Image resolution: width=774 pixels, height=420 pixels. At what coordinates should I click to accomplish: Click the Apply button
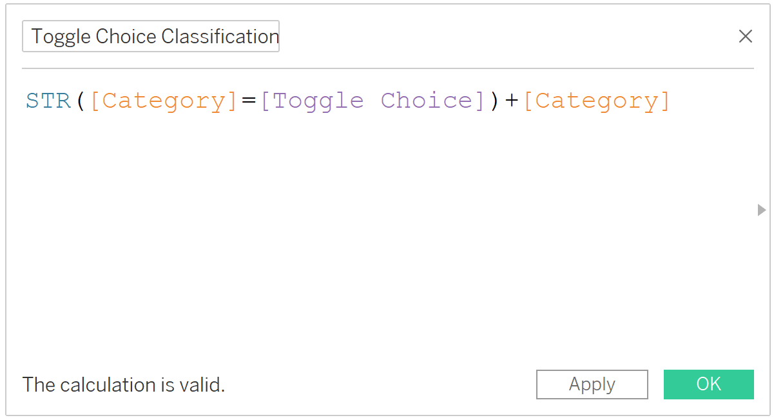(x=592, y=385)
